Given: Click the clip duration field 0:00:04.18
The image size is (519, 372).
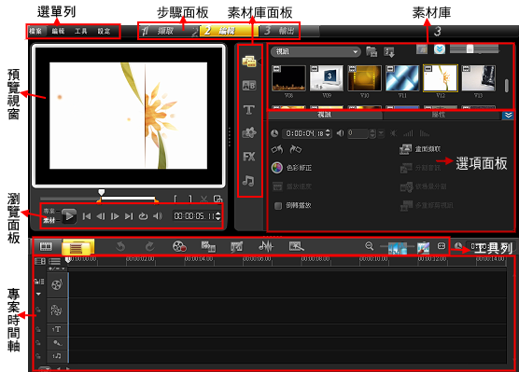Looking at the screenshot, I should click(304, 133).
